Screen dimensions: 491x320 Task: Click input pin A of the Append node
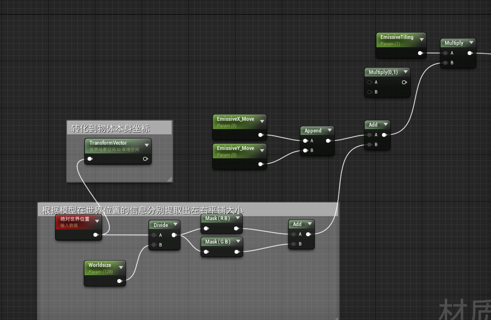pos(305,141)
